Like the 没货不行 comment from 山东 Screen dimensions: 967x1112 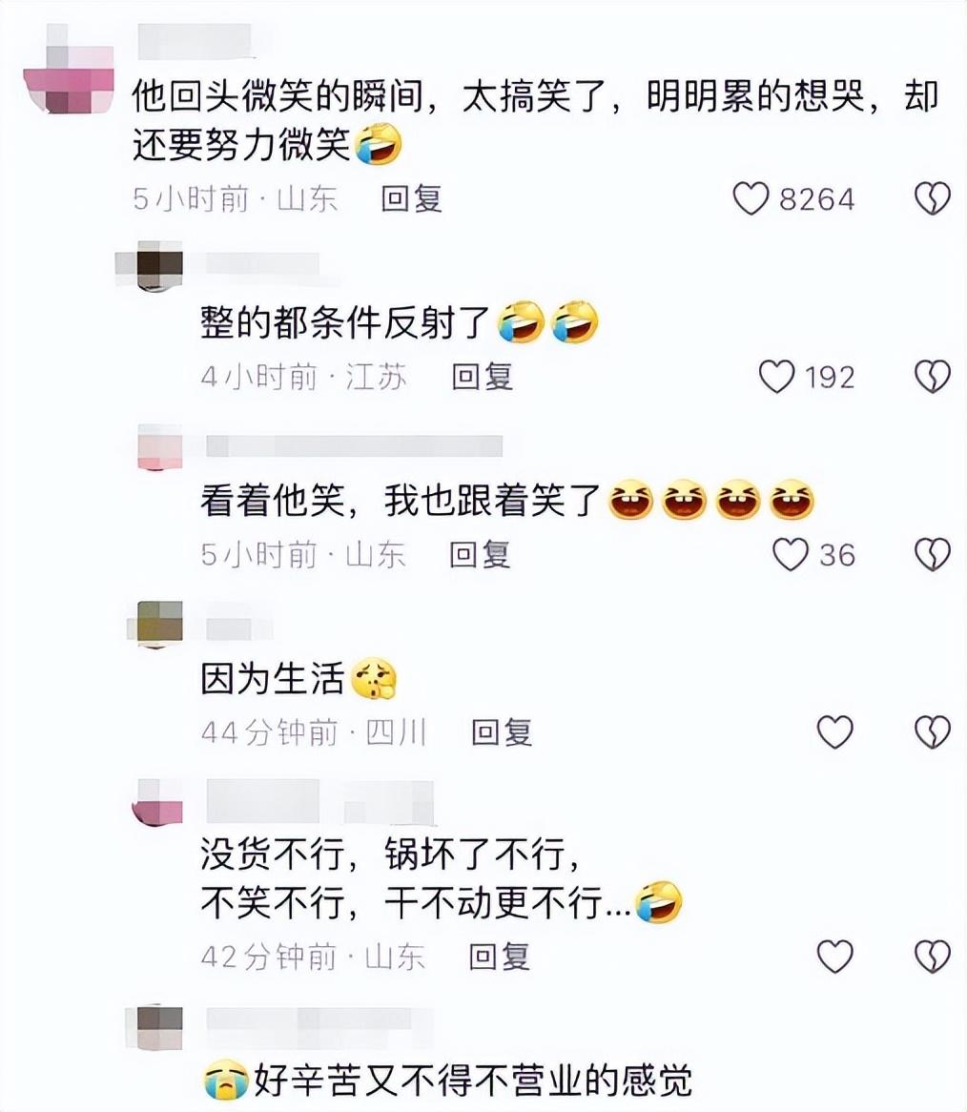tap(835, 956)
